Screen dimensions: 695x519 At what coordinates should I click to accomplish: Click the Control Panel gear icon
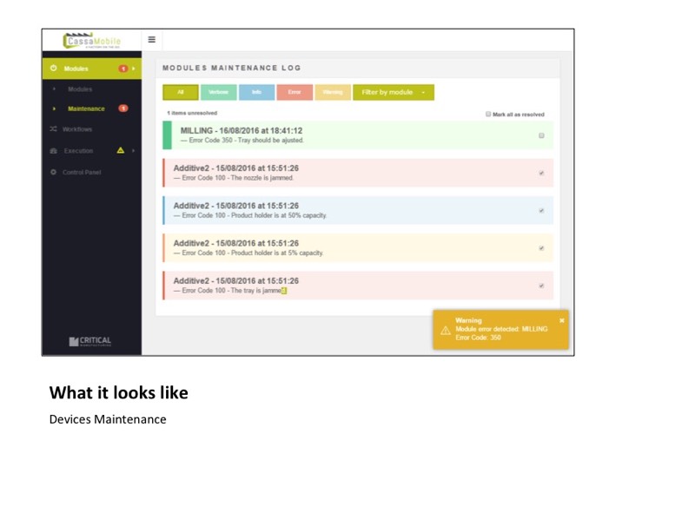[54, 172]
